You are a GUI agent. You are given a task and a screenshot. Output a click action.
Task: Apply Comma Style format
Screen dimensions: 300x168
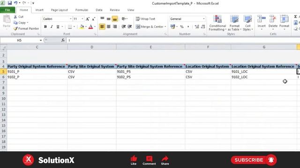point(188,27)
